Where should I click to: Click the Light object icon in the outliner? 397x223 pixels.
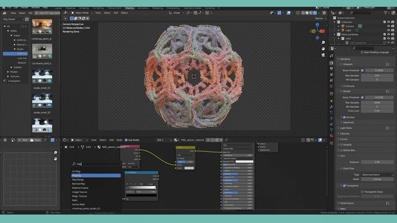point(343,30)
